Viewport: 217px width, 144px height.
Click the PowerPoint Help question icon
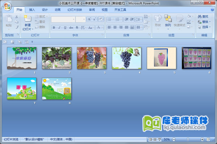(x=212, y=10)
